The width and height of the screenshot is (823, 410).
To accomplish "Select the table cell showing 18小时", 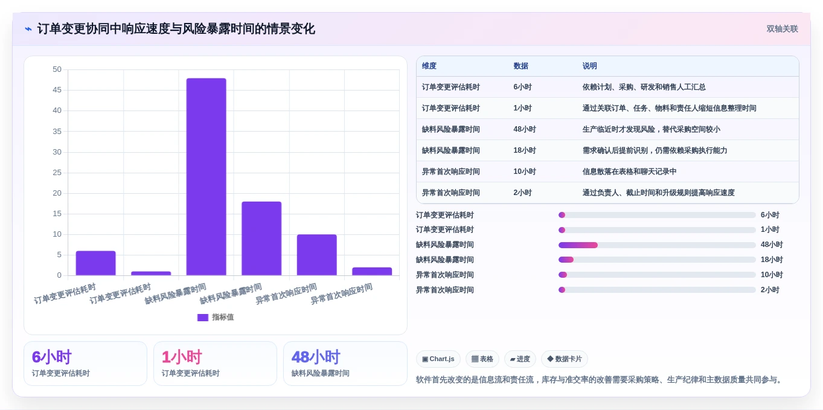I will pos(525,150).
